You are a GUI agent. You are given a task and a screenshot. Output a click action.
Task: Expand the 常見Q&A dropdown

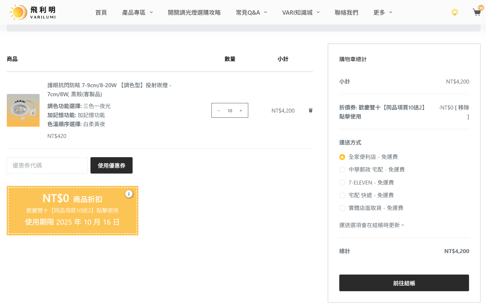pyautogui.click(x=251, y=12)
